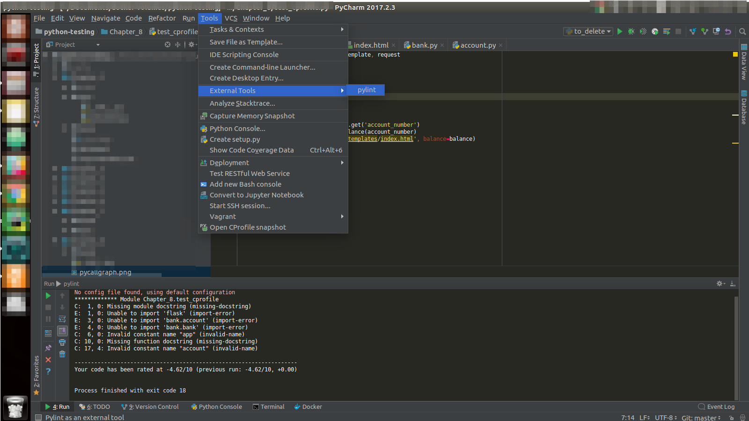Select Python Console... menu entry
Image resolution: width=749 pixels, height=421 pixels.
273,129
